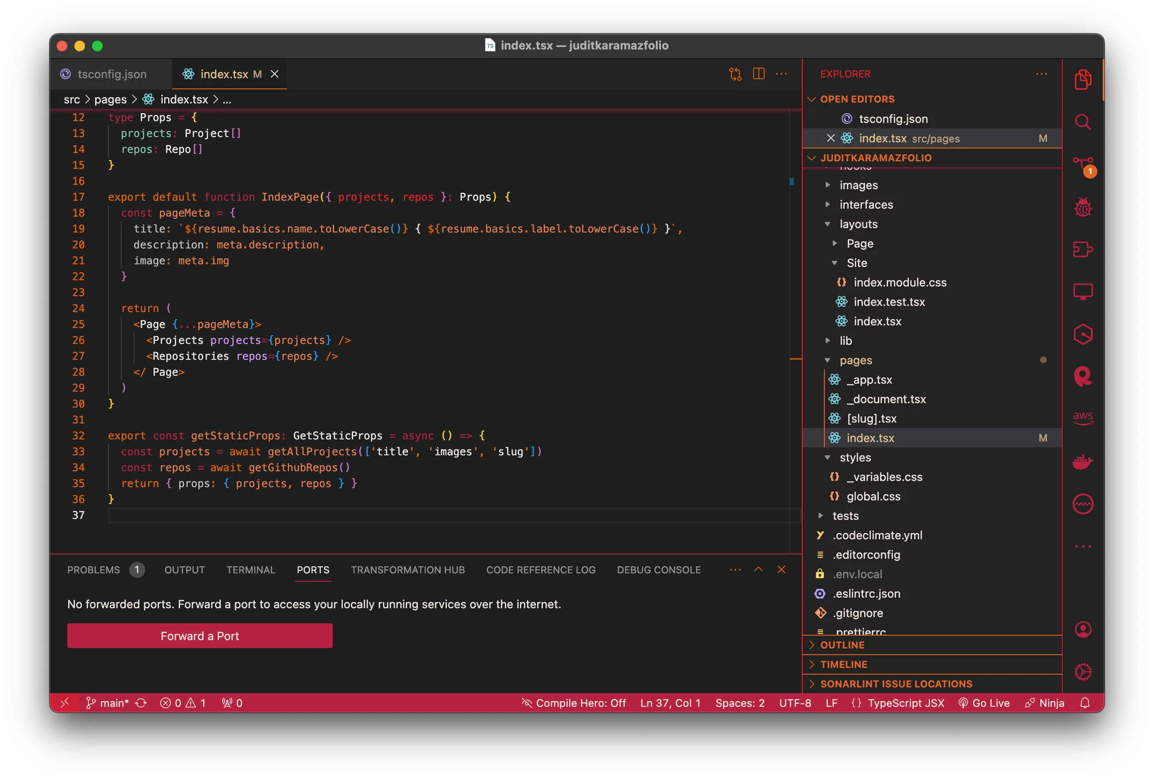Switch to the tsconfig.json editor tab

(x=112, y=74)
